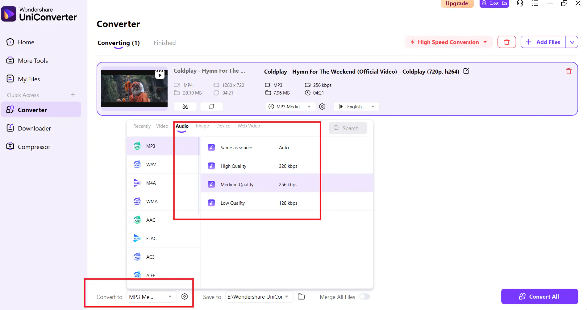Add a Quick Access shortcut with plus

pyautogui.click(x=73, y=95)
